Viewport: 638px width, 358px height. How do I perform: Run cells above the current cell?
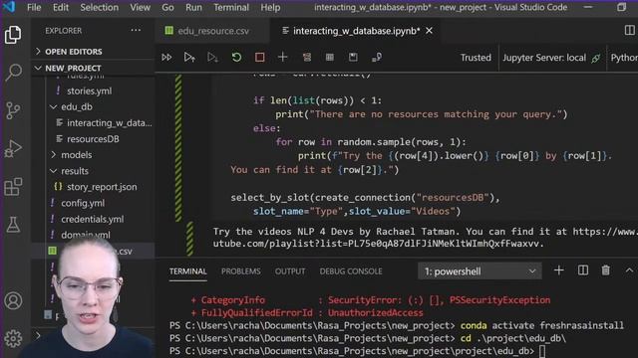point(189,58)
